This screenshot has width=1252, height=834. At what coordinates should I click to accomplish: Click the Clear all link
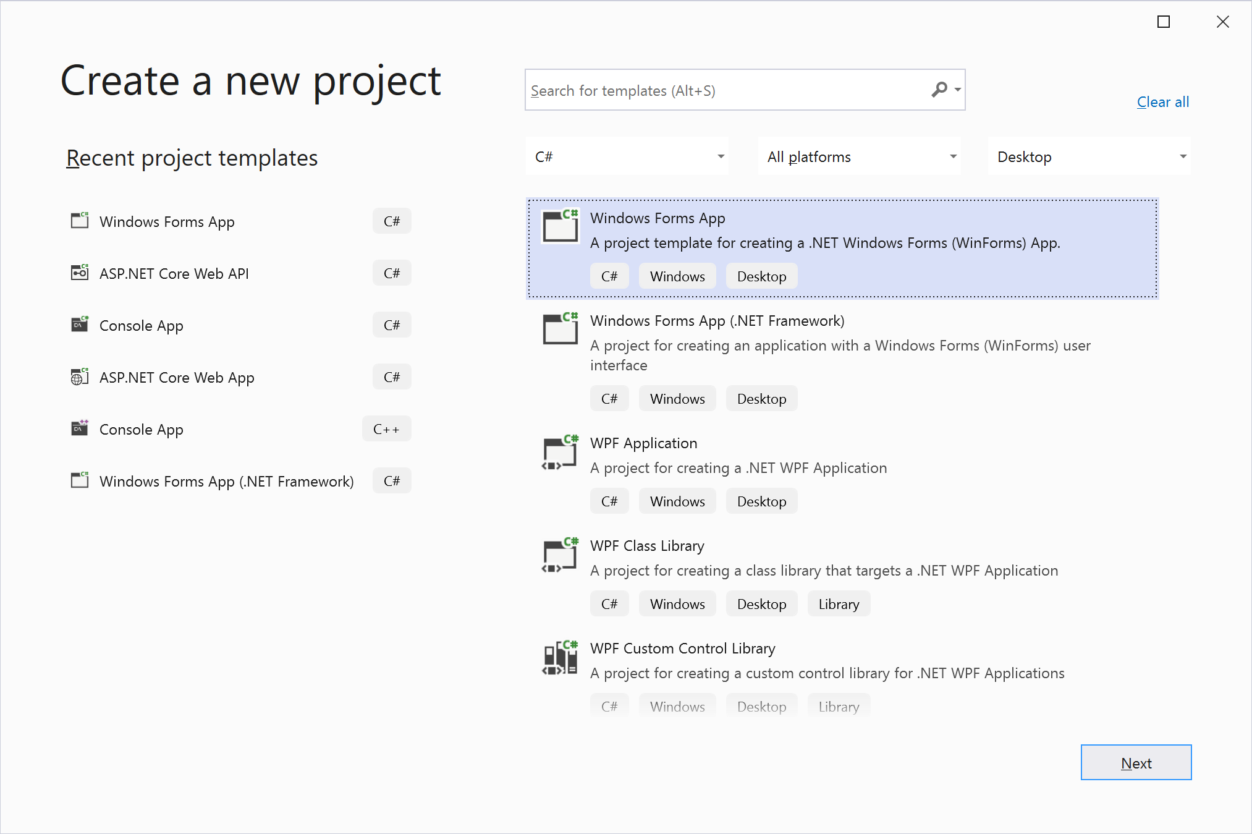[1162, 102]
